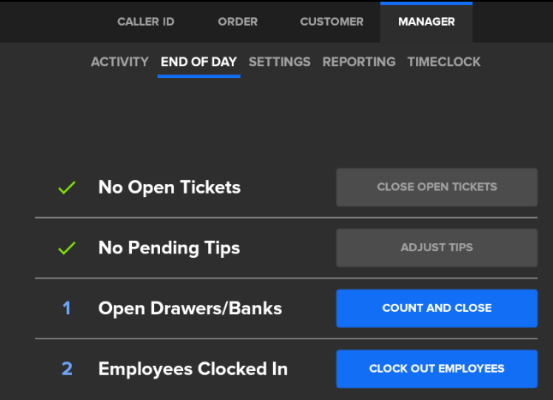Screen dimensions: 553x400
Task: Click the clocked-in employees count number 2
Action: coord(67,369)
